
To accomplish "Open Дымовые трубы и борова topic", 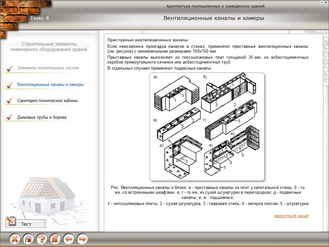I will [x=42, y=117].
